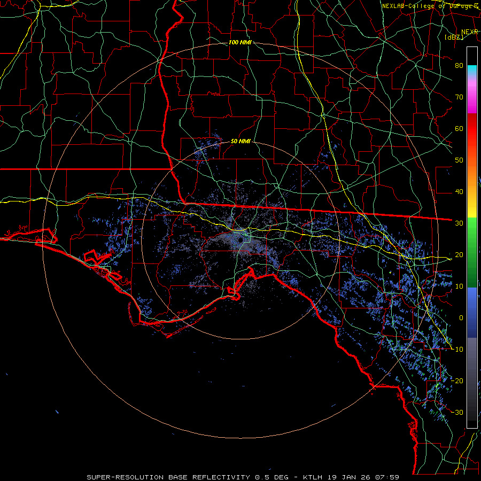Click the 80 dBZ scale label
The image size is (481, 481).
pyautogui.click(x=459, y=65)
